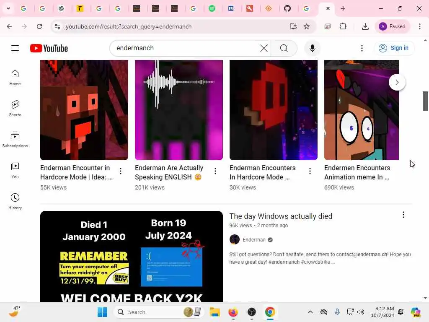Open Chrome downloads
The width and height of the screenshot is (429, 322).
365,26
